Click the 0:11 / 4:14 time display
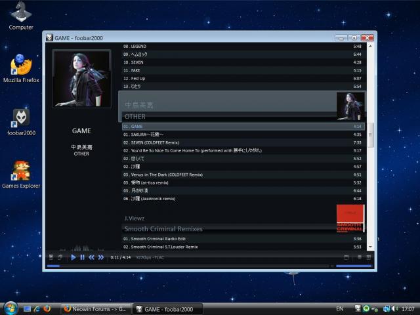420x315 pixels. (x=121, y=257)
